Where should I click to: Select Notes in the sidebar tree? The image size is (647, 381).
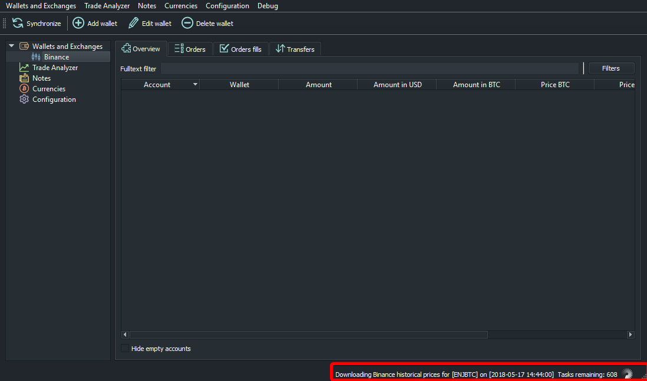click(42, 78)
